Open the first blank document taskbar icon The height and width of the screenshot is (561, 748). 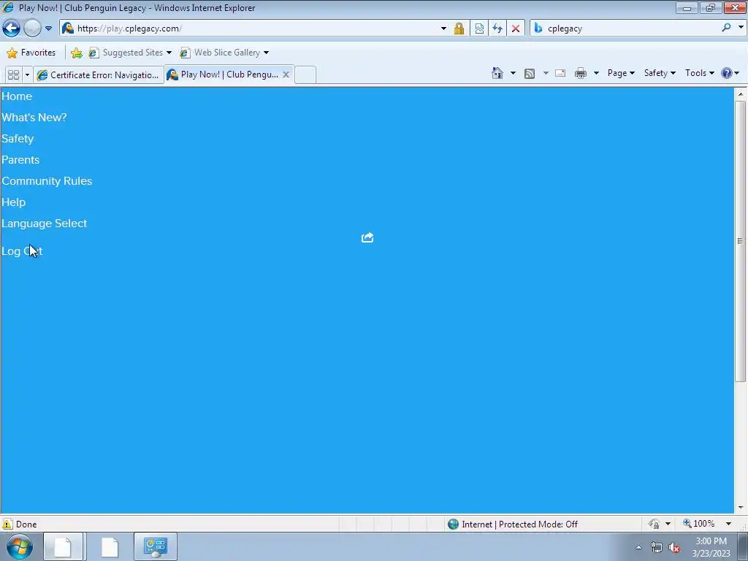pyautogui.click(x=63, y=546)
